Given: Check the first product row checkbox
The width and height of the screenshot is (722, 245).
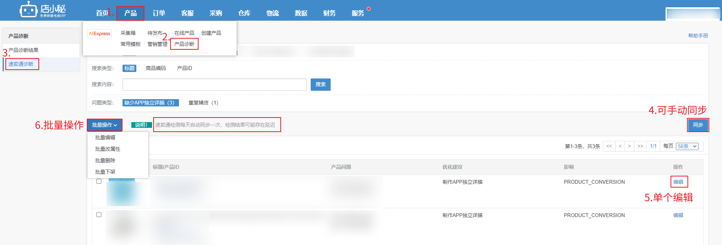Looking at the screenshot, I should click(99, 181).
